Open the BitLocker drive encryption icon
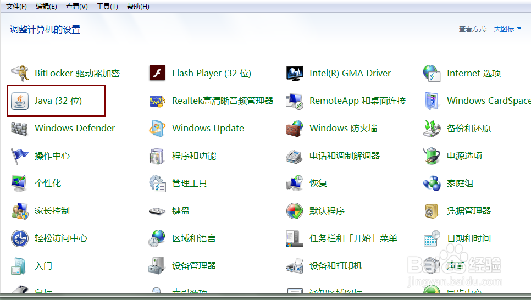 coord(20,73)
